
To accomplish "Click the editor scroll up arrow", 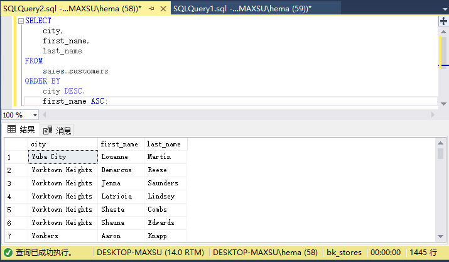I will 443,32.
